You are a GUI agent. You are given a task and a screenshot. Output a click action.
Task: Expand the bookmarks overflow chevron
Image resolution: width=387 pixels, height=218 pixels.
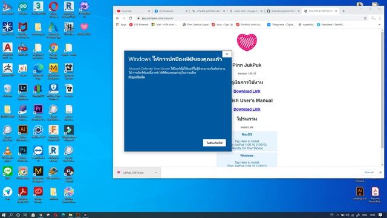(x=379, y=25)
